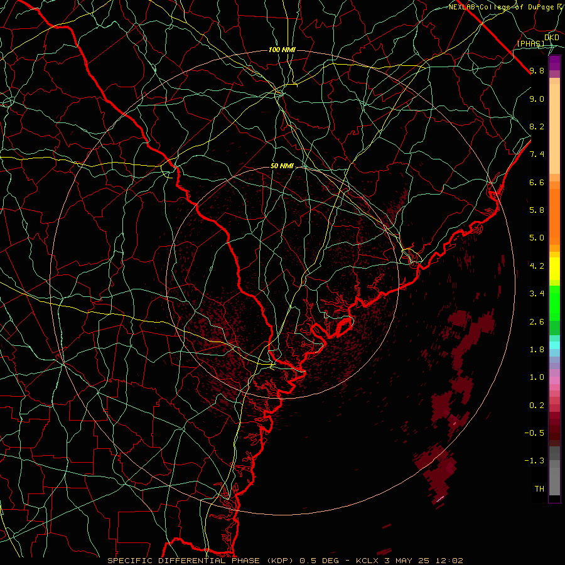565x565 pixels.
Task: Select the 0.2 scale value
Action: click(537, 406)
